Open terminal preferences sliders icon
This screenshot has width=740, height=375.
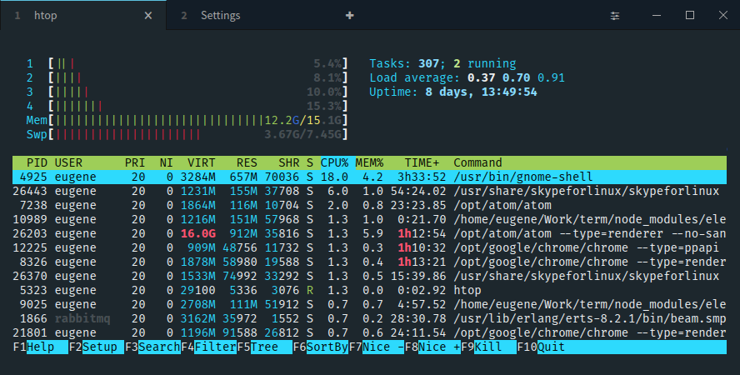615,16
